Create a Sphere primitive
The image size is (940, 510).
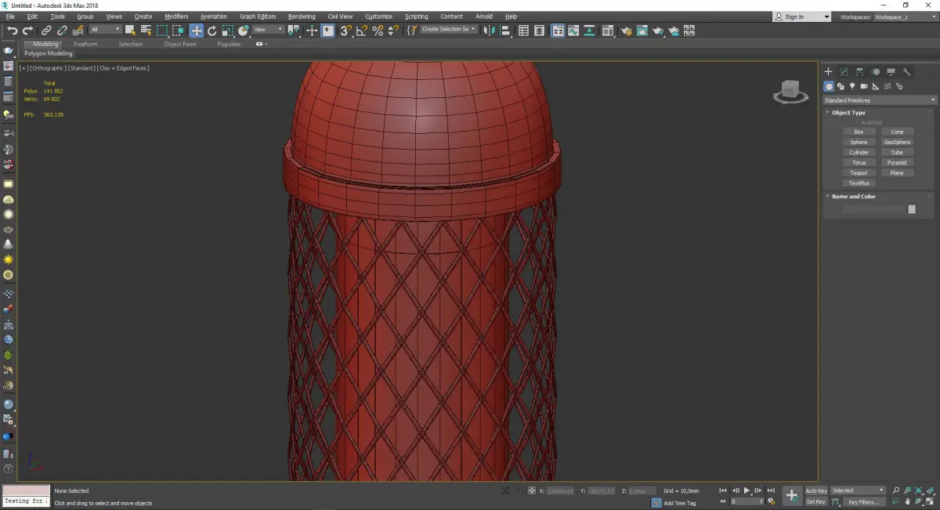[859, 142]
